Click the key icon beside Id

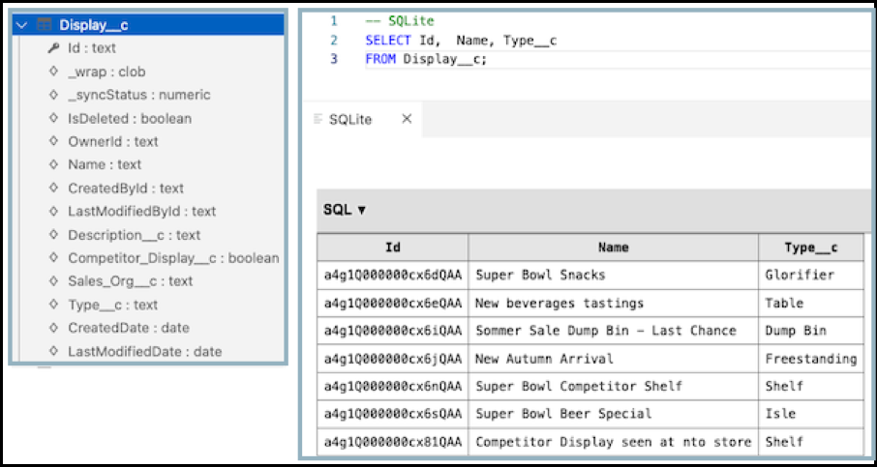(53, 48)
